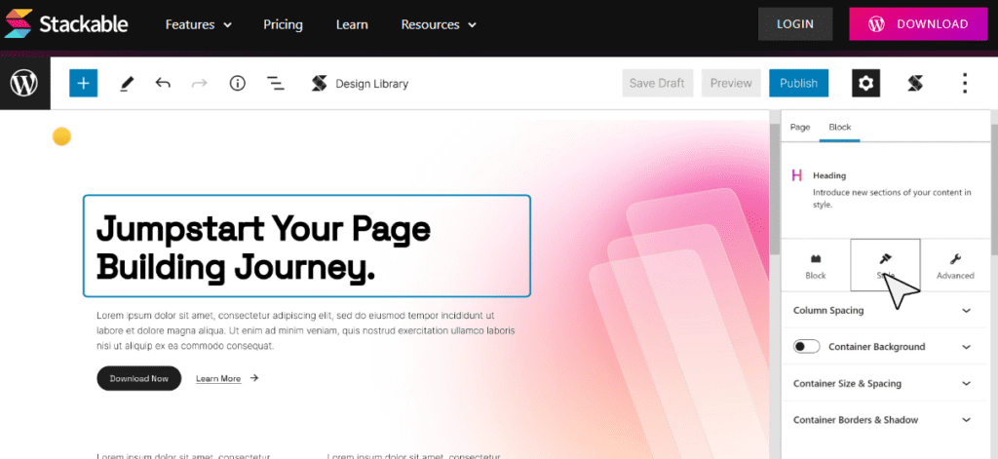
Task: Open the document info details icon
Action: coord(238,84)
